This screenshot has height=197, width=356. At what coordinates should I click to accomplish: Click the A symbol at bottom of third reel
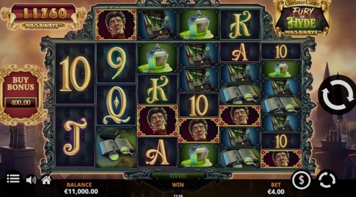158,152
